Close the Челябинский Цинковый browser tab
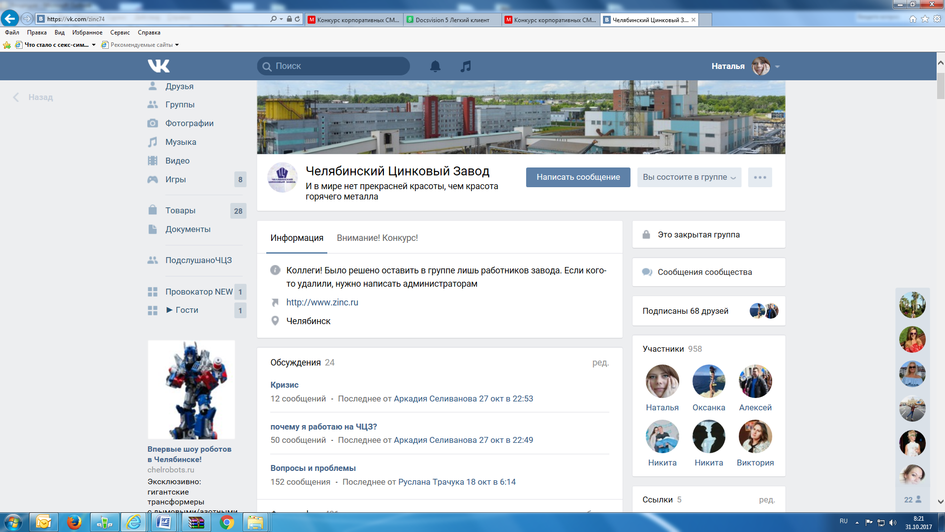Image resolution: width=945 pixels, height=532 pixels. click(693, 20)
